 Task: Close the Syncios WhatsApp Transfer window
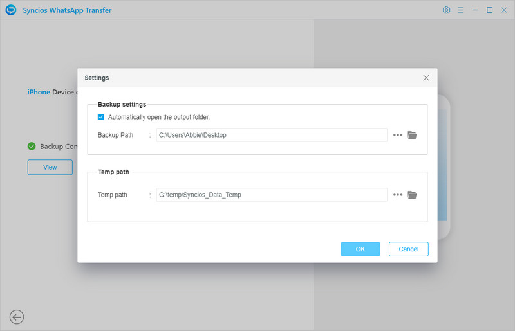pyautogui.click(x=504, y=10)
